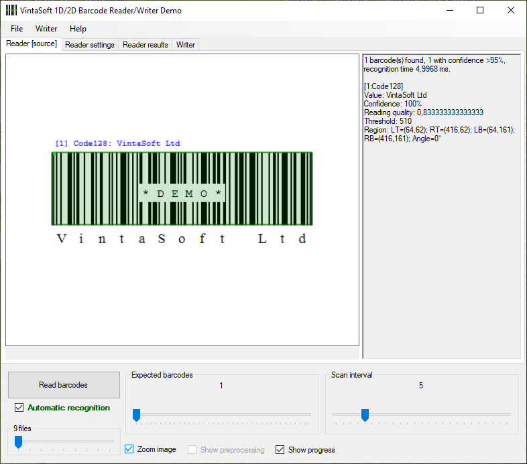The image size is (527, 464).
Task: Click the VintaSoft barcode app icon in title bar
Action: coord(11,10)
